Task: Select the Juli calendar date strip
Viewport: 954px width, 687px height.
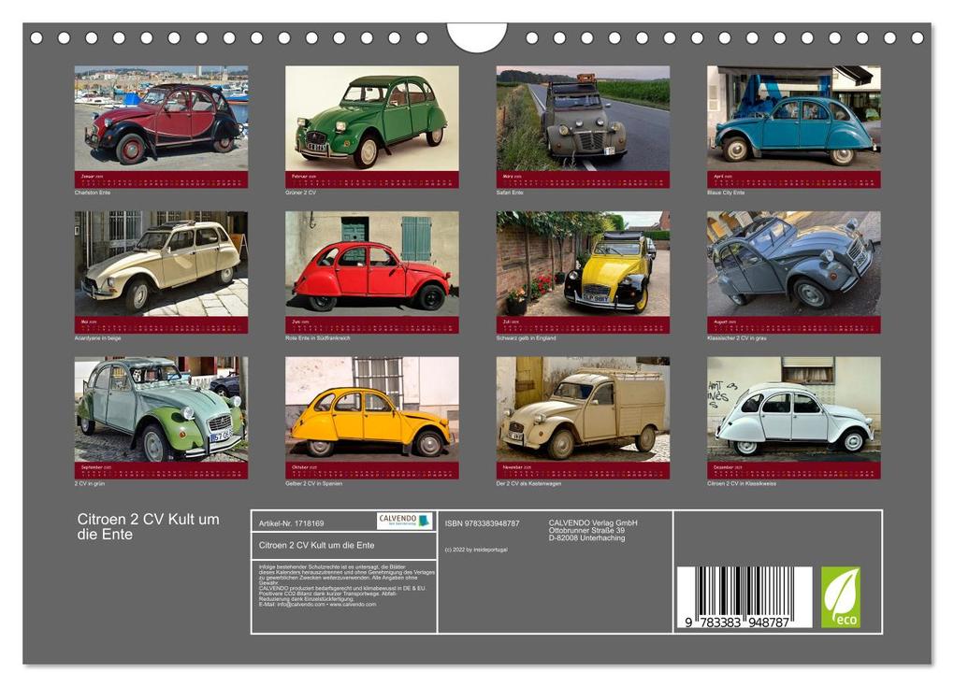Action: [x=583, y=324]
